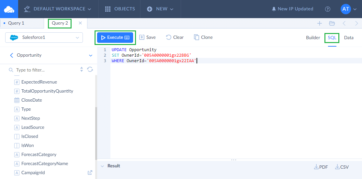Type in the filter input field
The width and height of the screenshot is (362, 179).
pos(45,70)
